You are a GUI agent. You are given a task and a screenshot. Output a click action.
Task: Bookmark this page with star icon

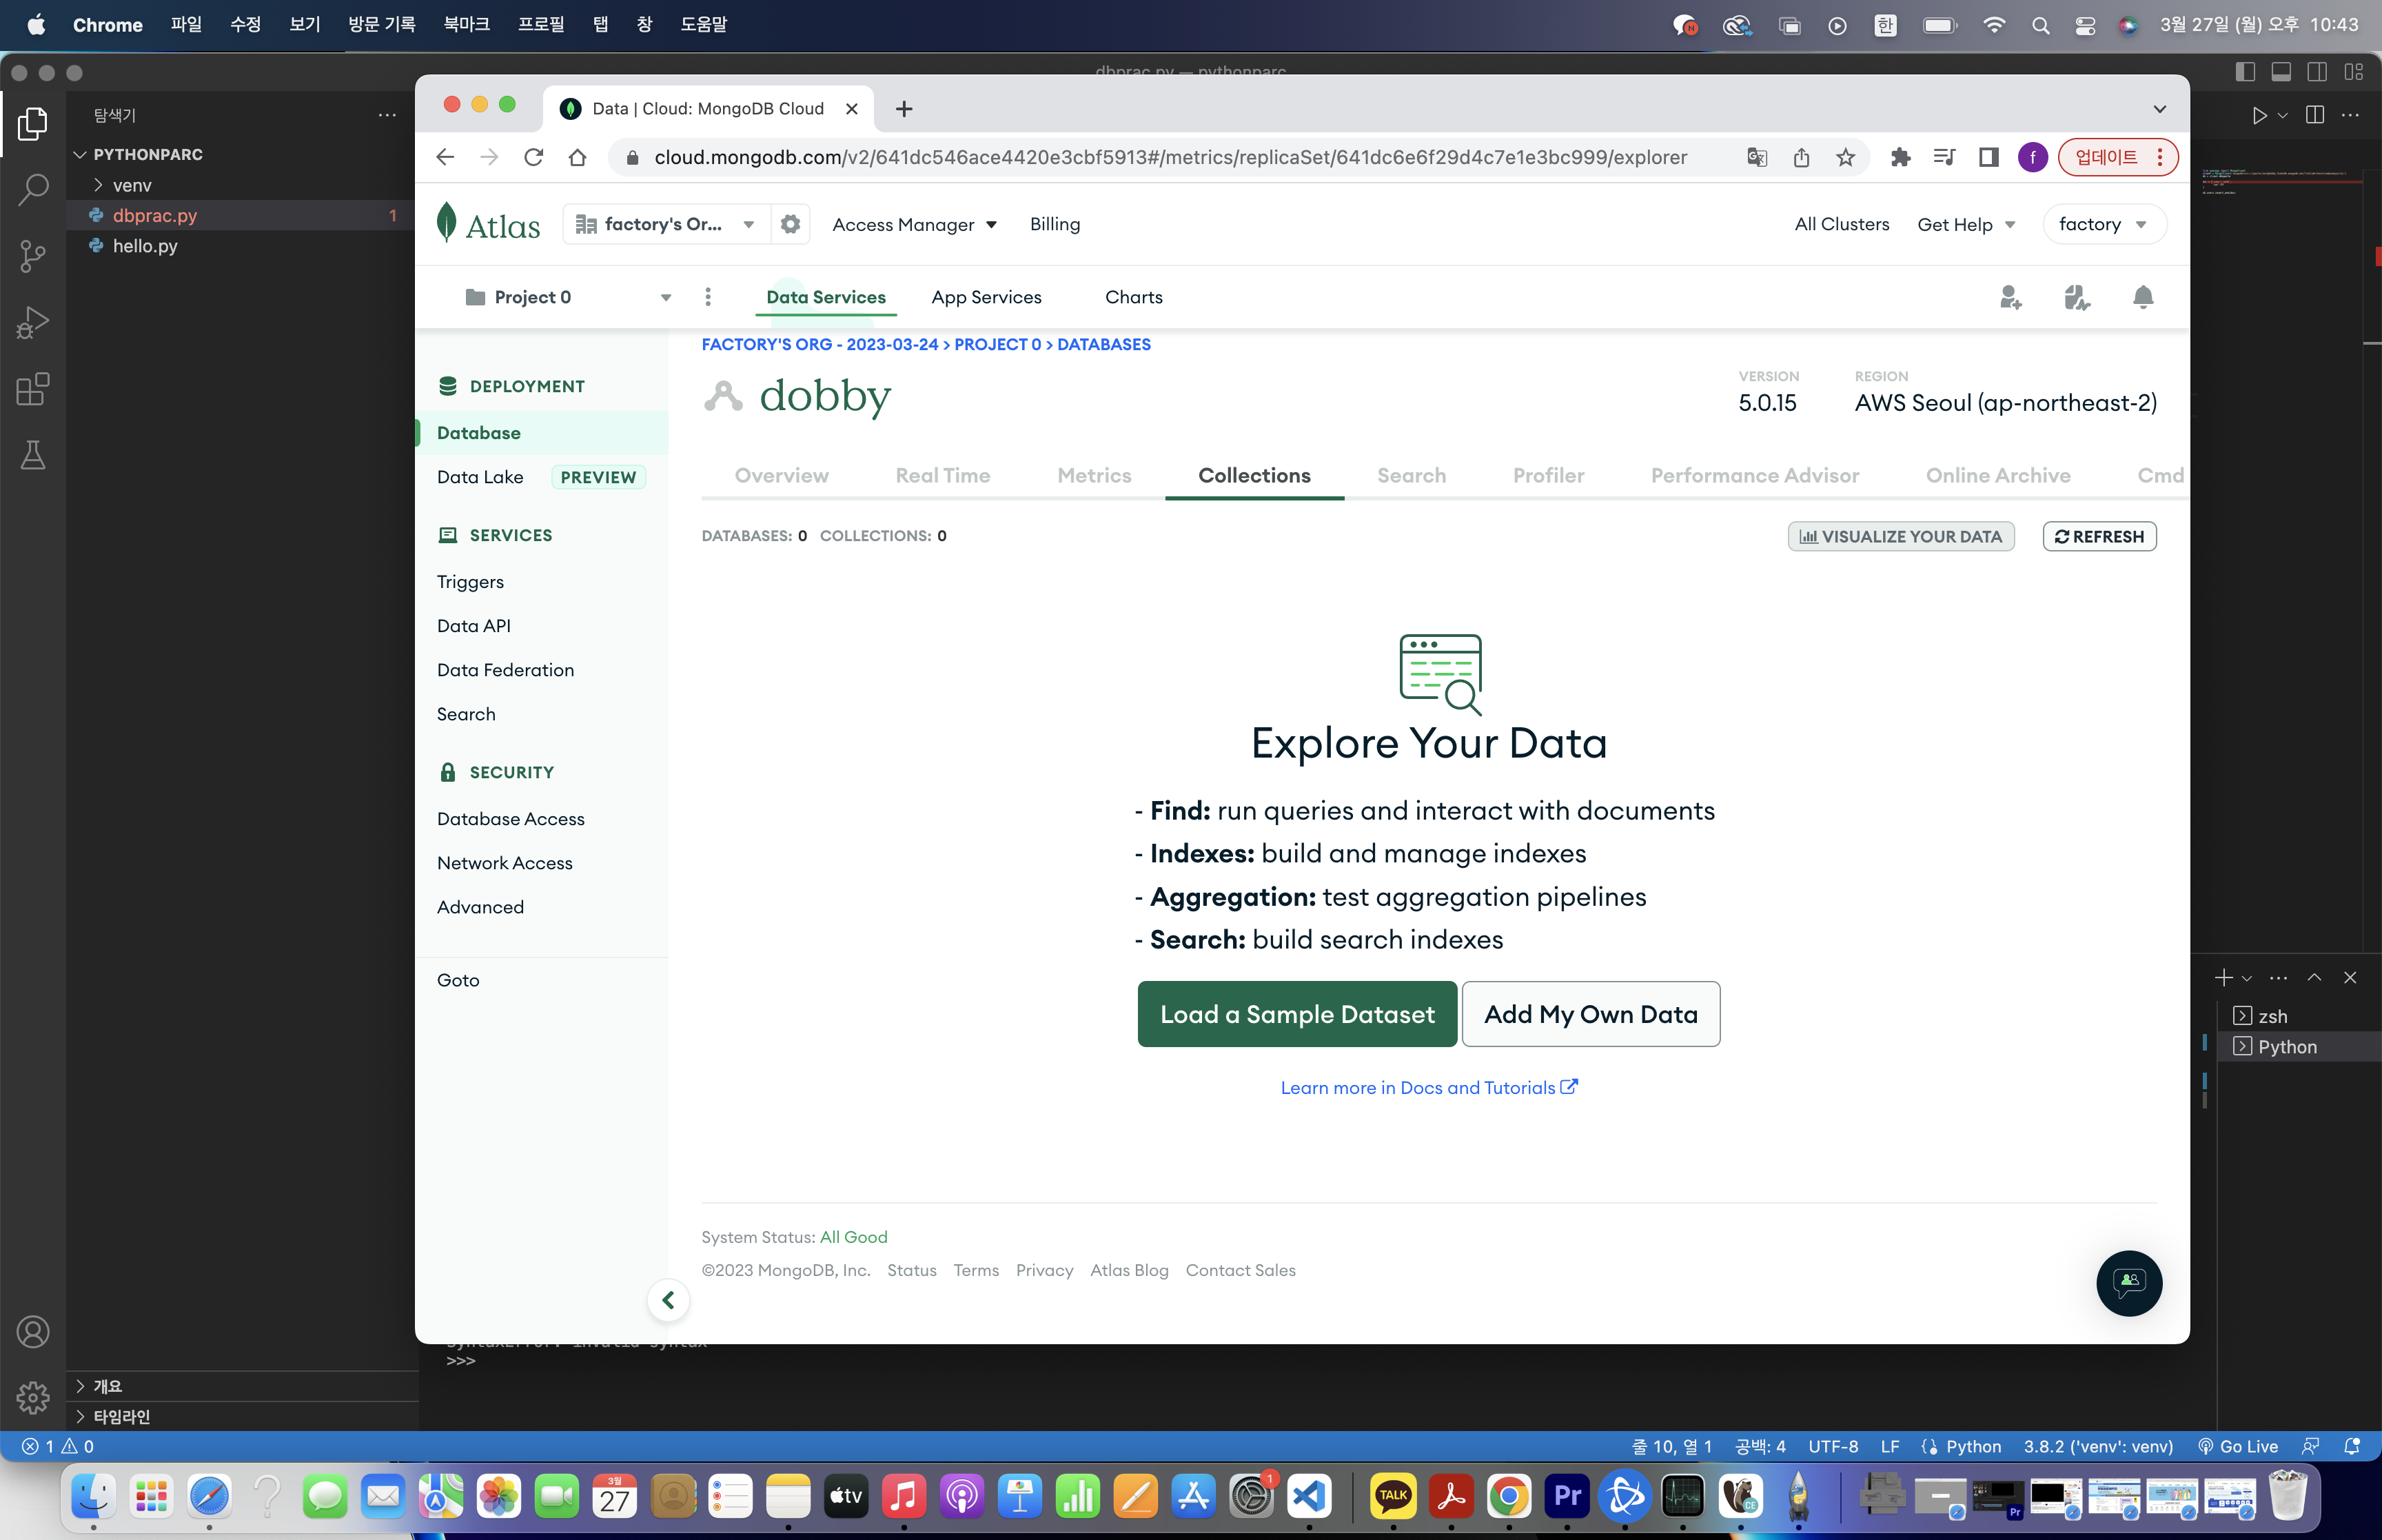pos(1845,157)
